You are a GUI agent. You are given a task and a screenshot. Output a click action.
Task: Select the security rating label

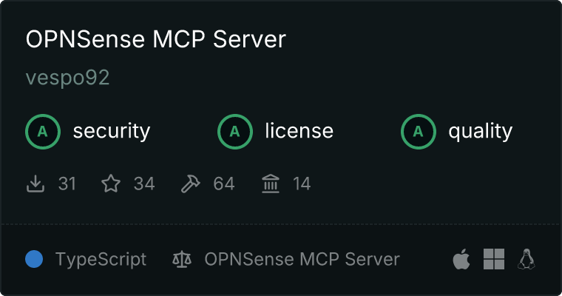(x=112, y=131)
